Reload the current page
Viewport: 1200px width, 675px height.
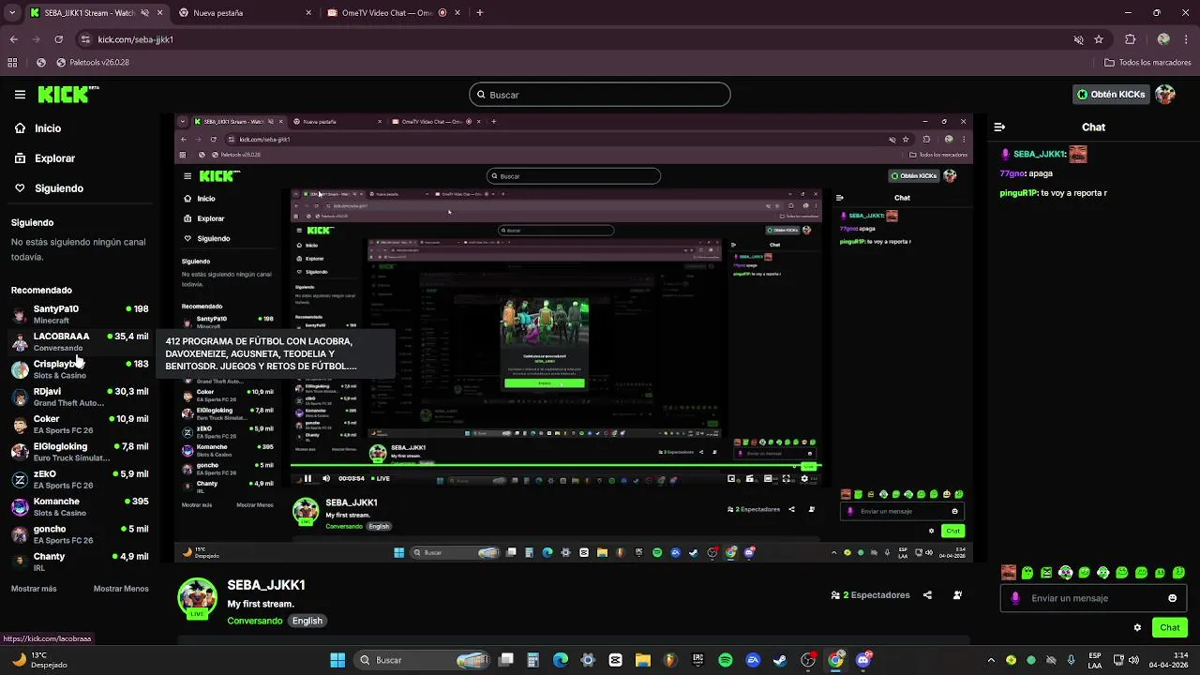click(x=58, y=39)
